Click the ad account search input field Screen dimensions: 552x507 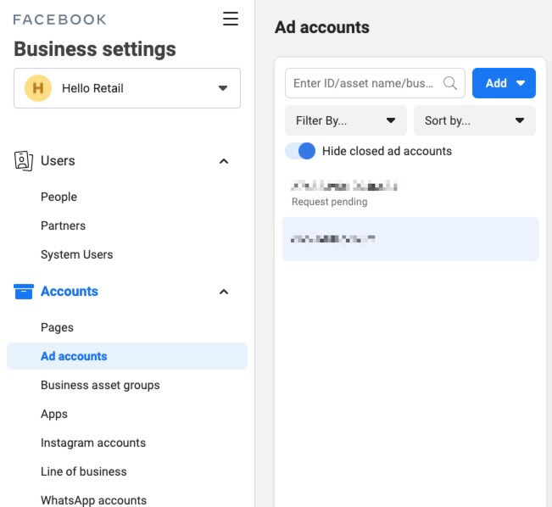[363, 83]
